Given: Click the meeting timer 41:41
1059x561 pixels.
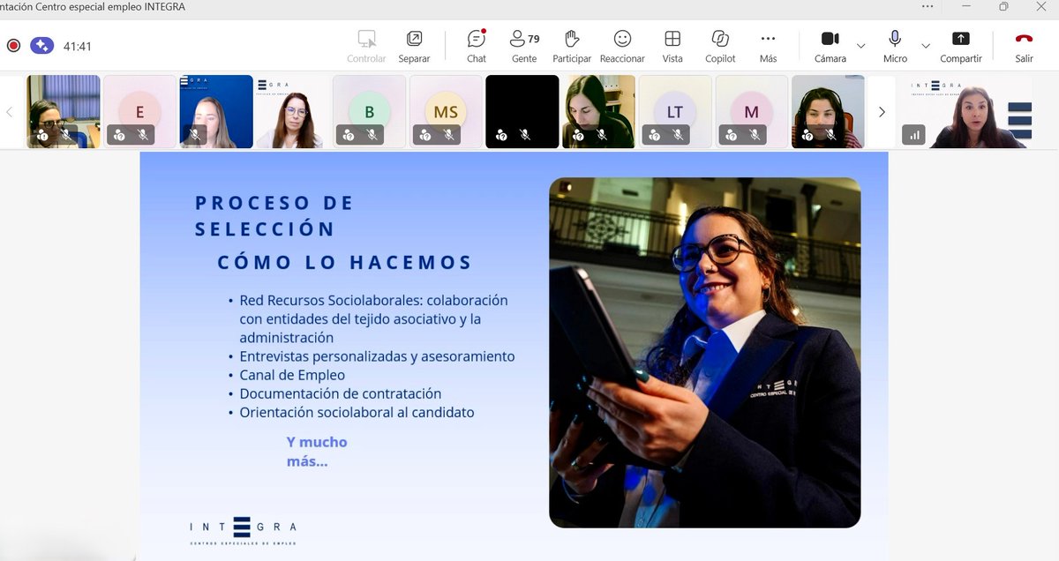Looking at the screenshot, I should pos(78,46).
